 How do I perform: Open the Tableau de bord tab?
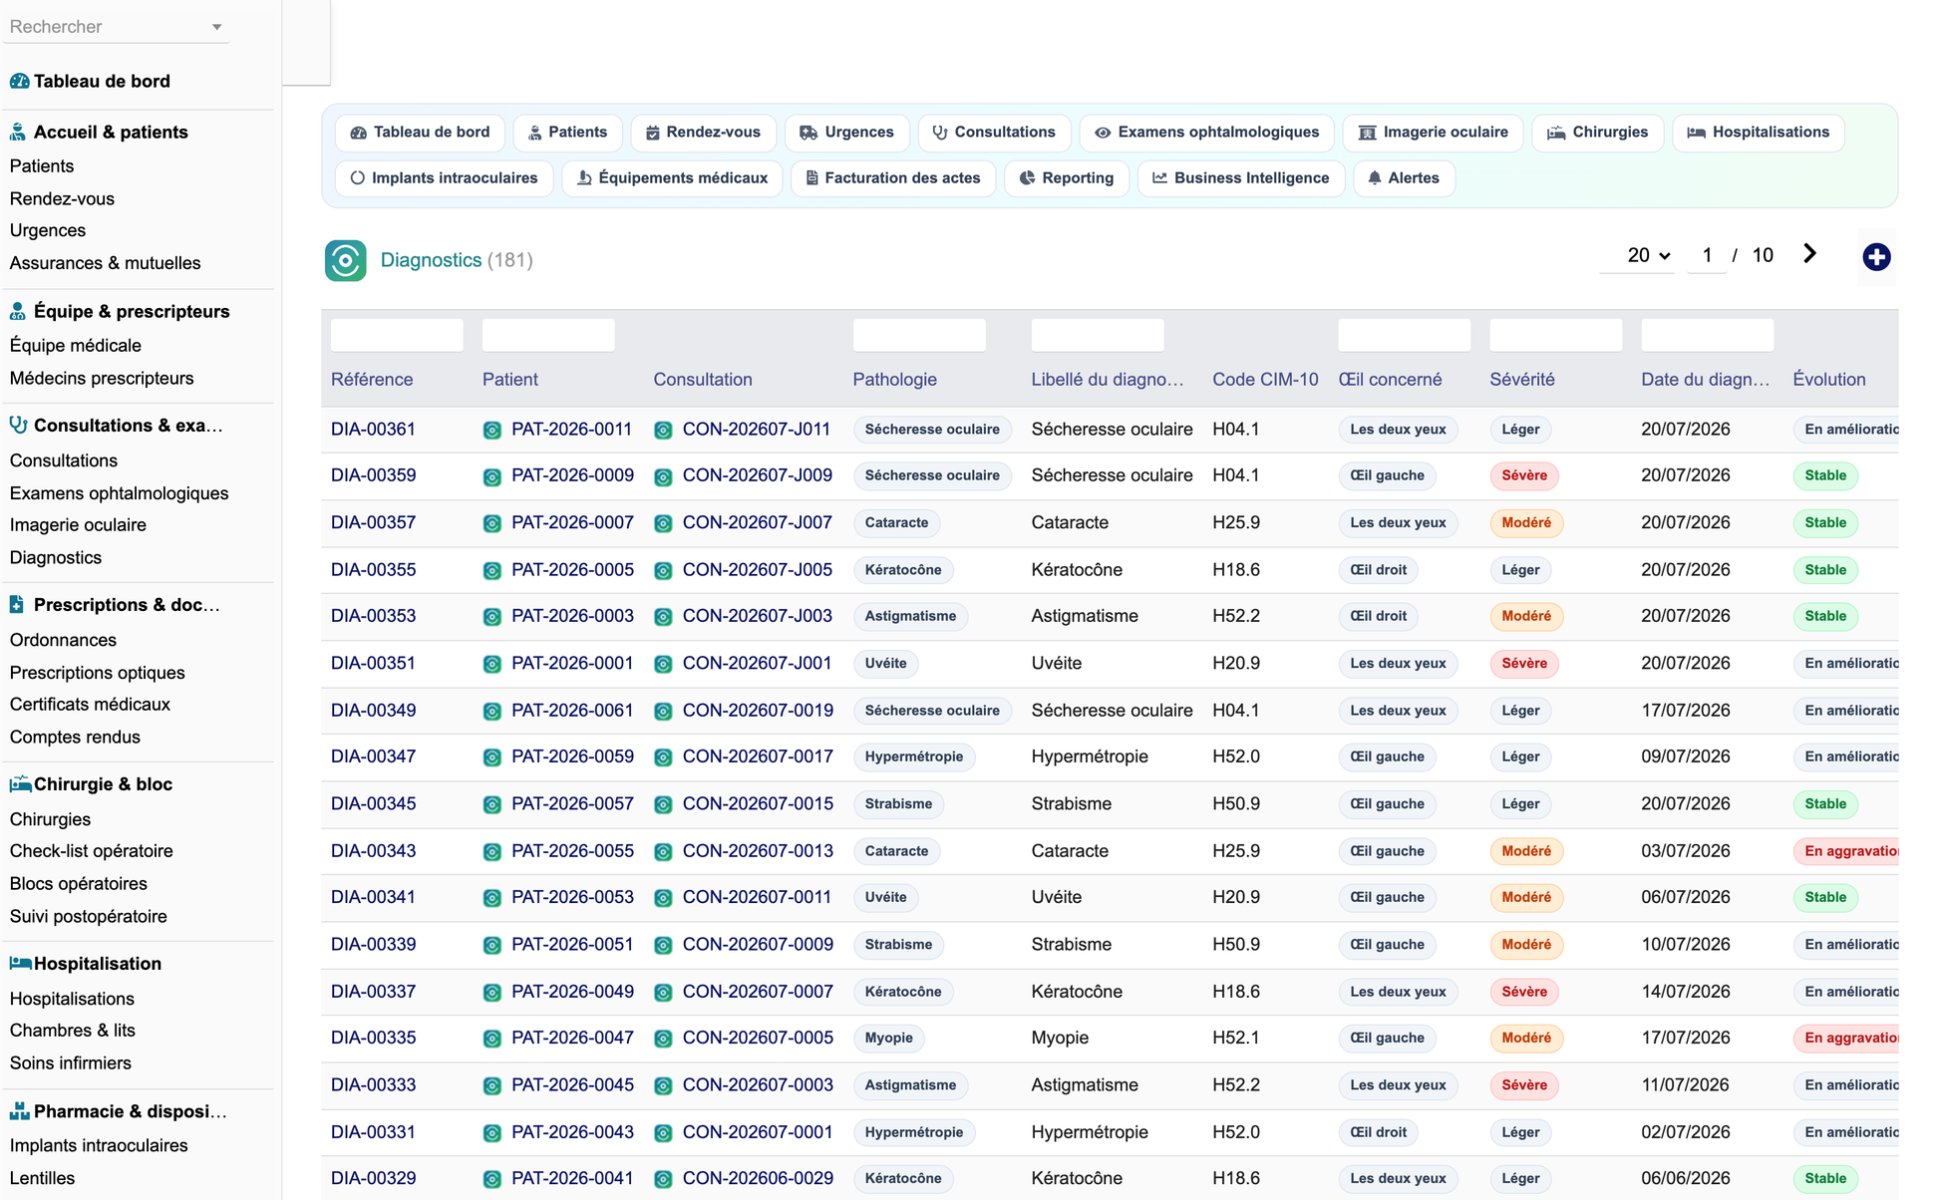420,132
